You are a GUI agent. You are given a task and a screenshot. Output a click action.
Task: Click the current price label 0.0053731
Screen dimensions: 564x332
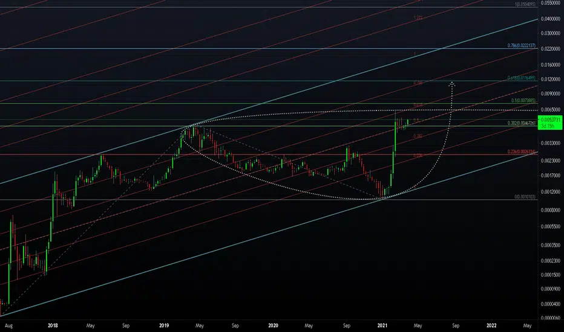(x=550, y=120)
